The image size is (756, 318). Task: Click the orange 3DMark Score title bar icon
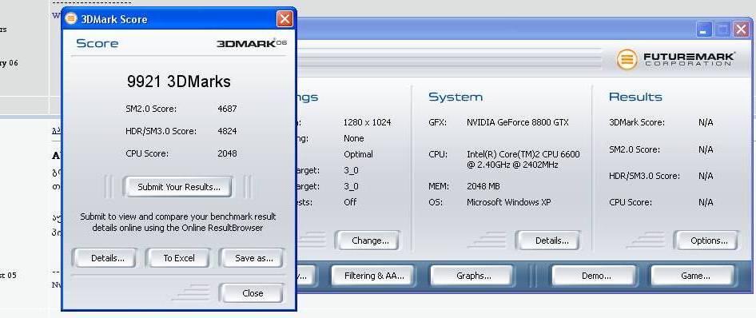71,19
